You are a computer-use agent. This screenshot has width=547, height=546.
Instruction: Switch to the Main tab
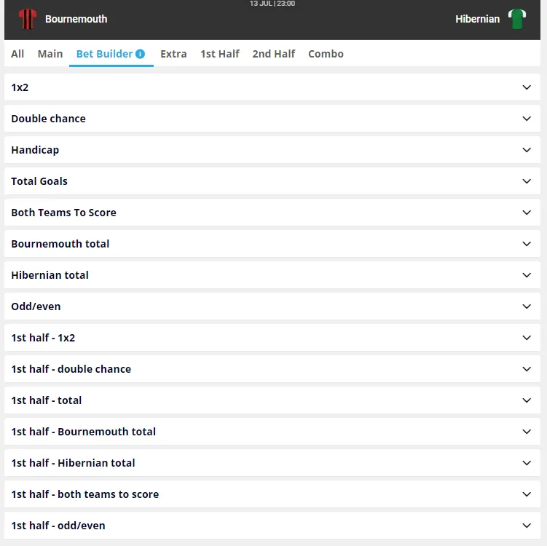pos(50,54)
